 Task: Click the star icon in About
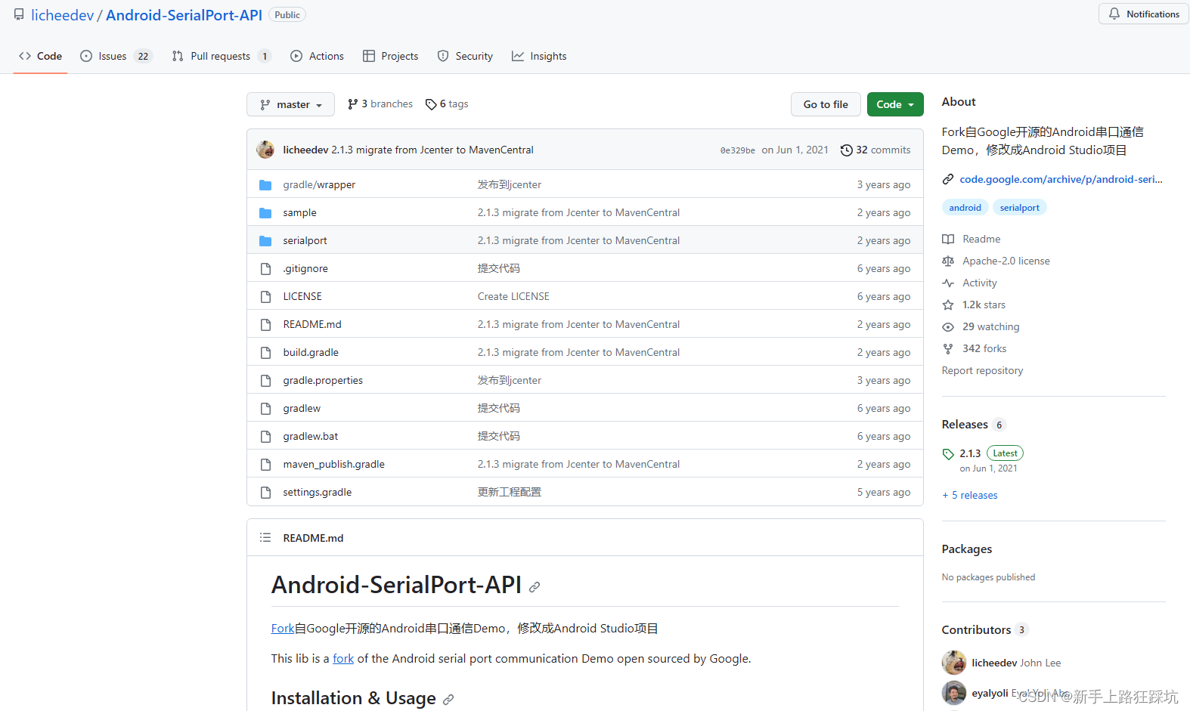pyautogui.click(x=948, y=305)
